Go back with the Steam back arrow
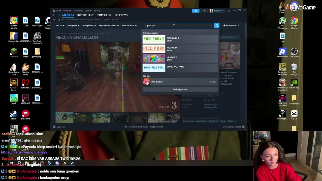This screenshot has width=322, height=181. tap(54, 15)
